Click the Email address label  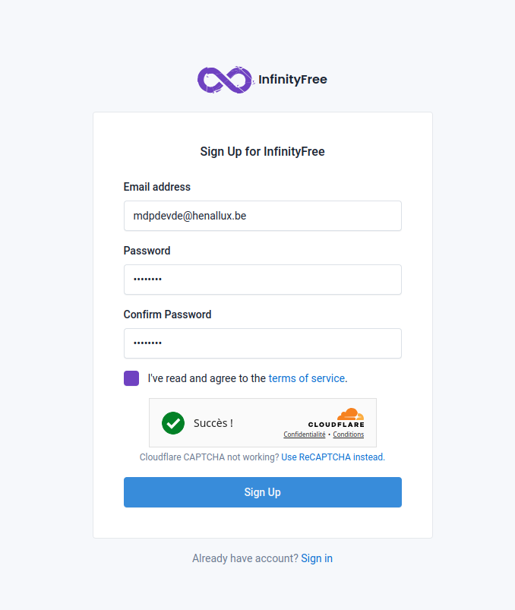(x=157, y=187)
